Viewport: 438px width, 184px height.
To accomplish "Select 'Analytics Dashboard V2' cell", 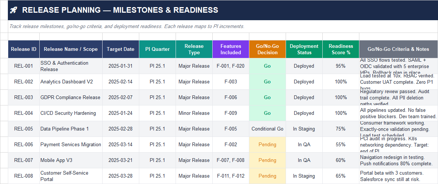I will (71, 82).
